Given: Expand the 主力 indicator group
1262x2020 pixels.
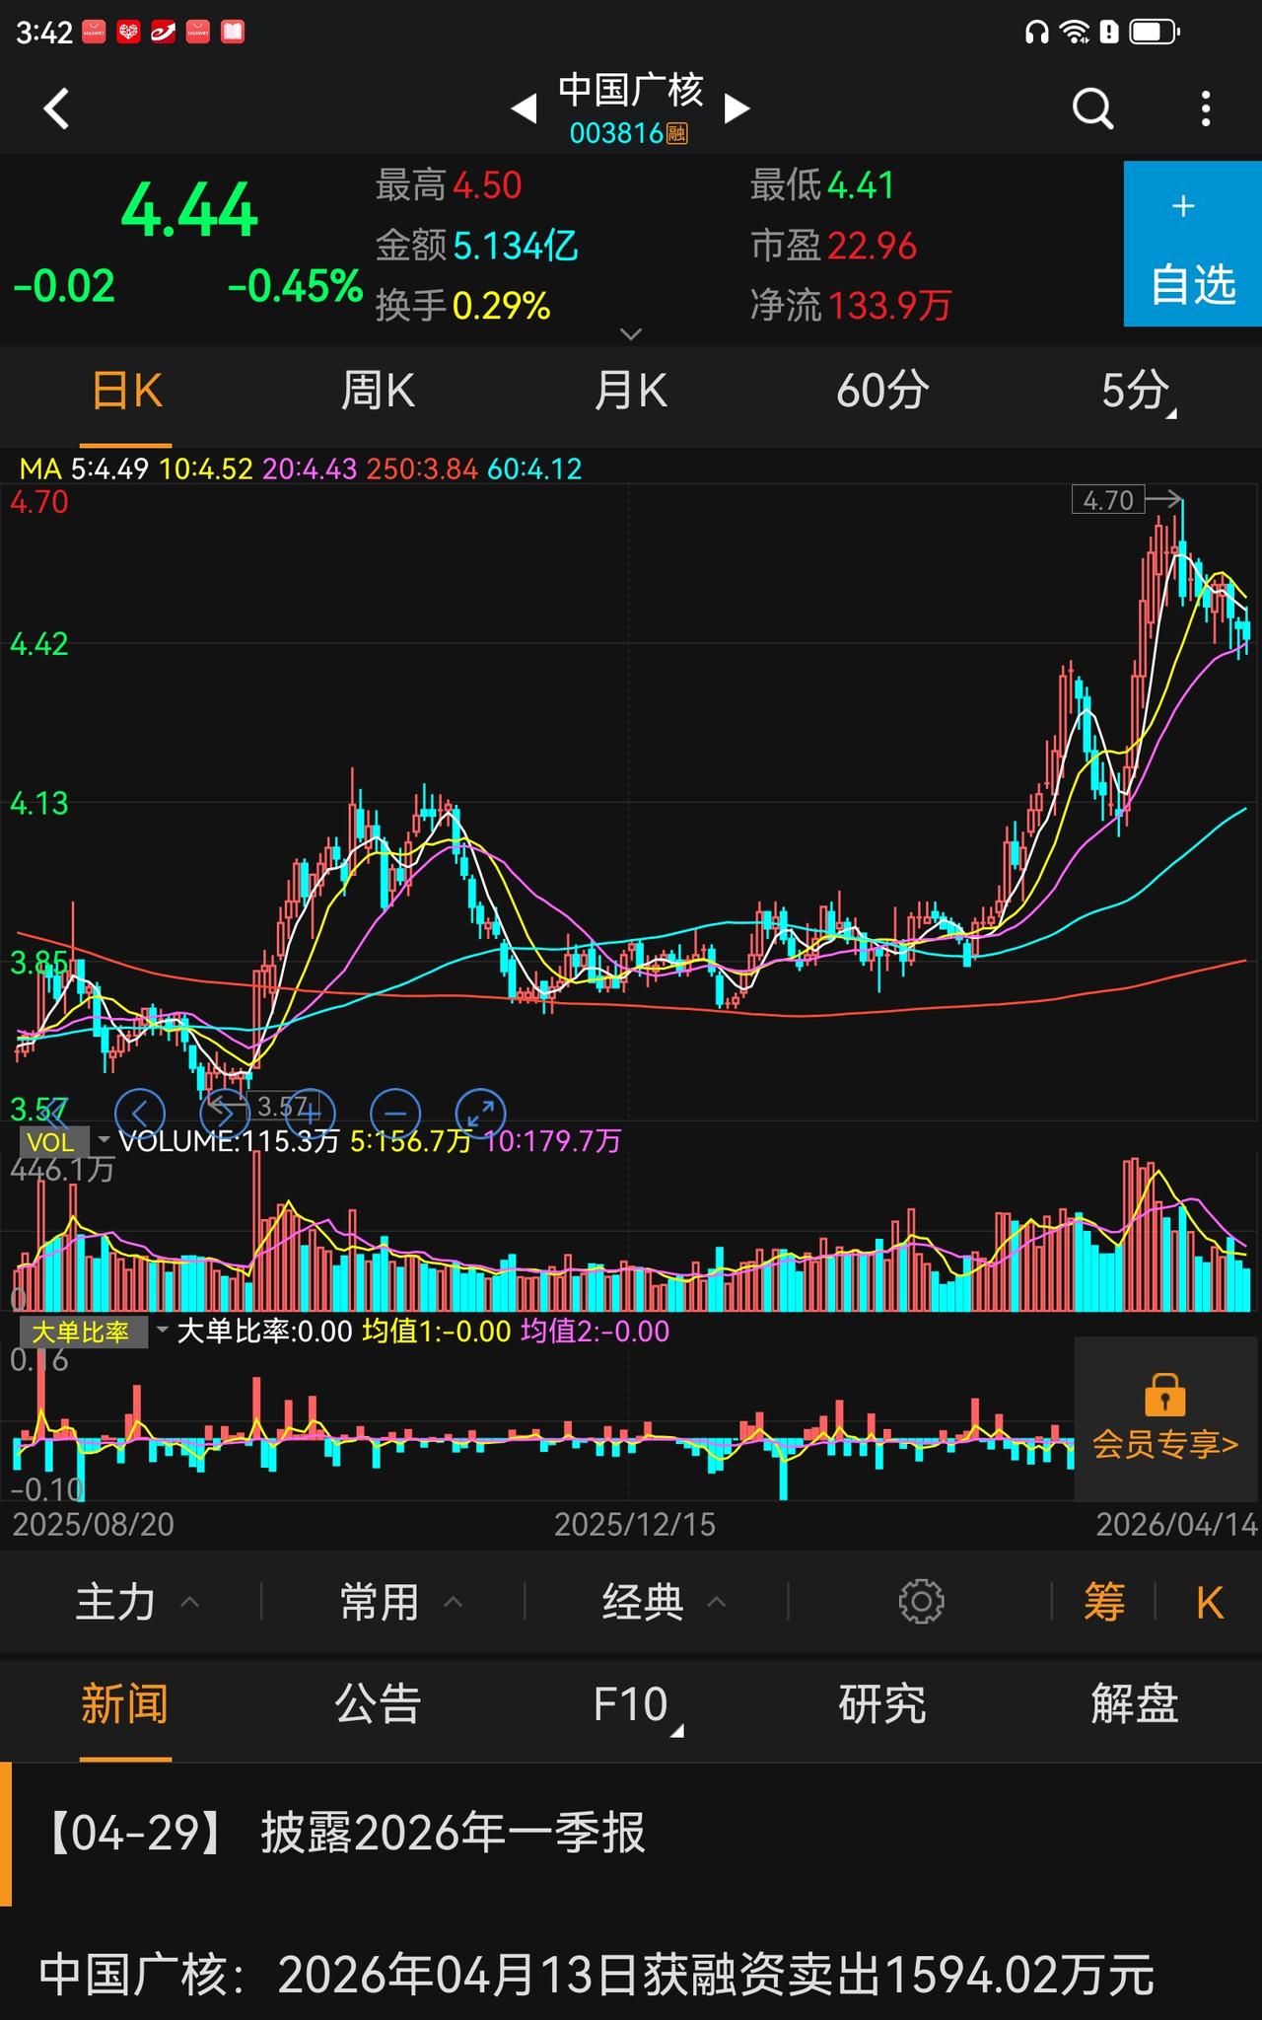Looking at the screenshot, I should point(136,1602).
